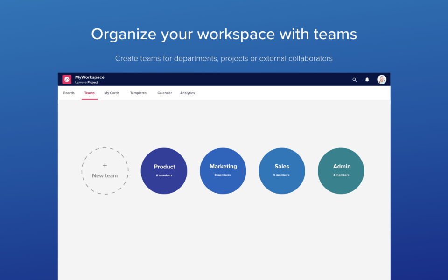The image size is (448, 280).
Task: Click the 5 members text
Action: (x=281, y=175)
